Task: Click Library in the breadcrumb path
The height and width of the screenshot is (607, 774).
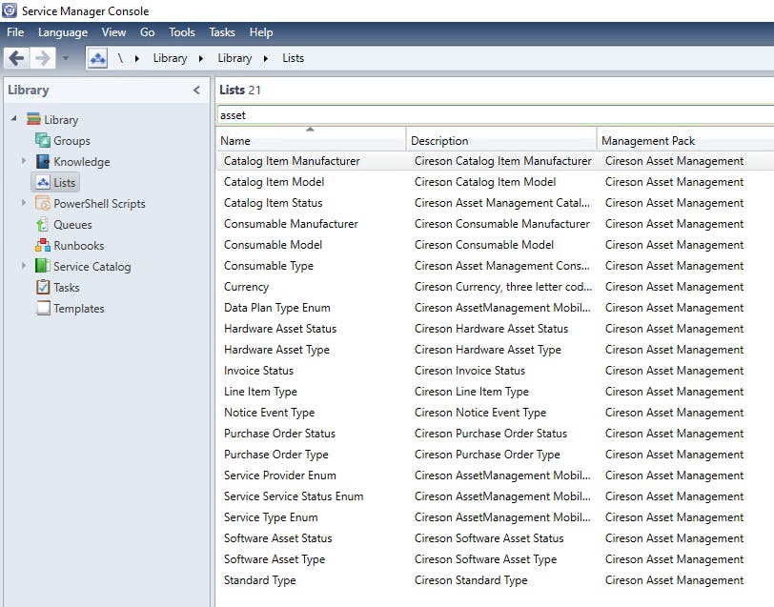Action: point(170,58)
